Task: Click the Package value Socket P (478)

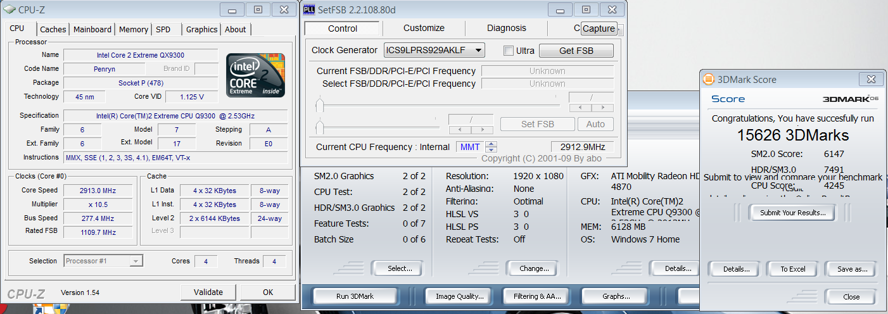Action: (x=141, y=83)
